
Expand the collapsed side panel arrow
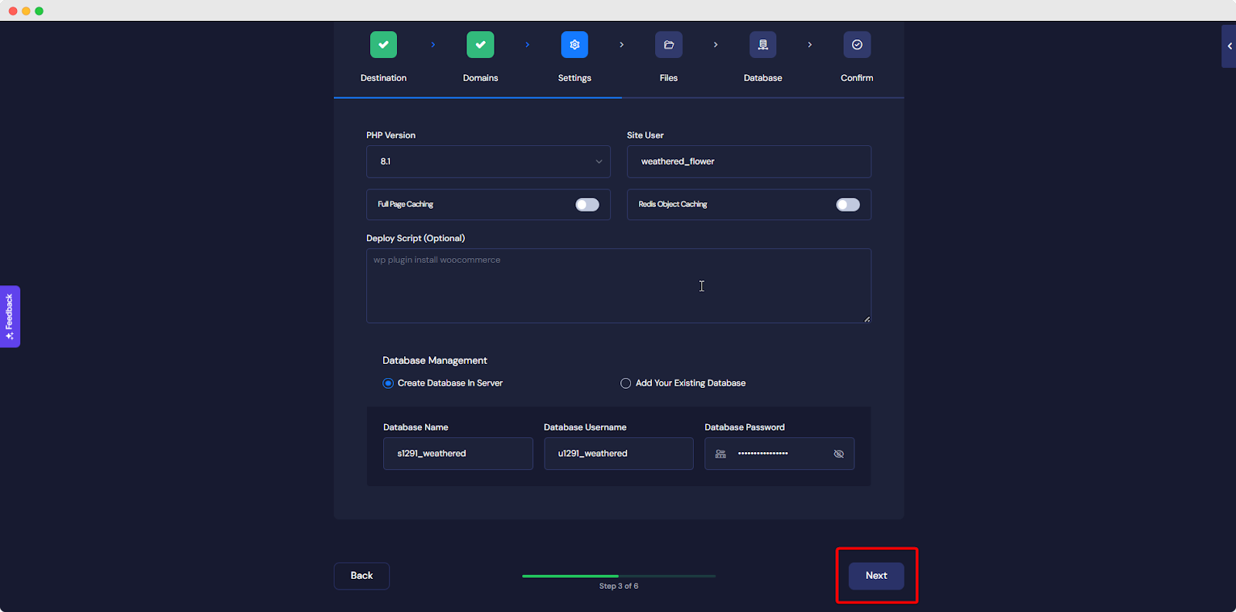[x=1228, y=46]
